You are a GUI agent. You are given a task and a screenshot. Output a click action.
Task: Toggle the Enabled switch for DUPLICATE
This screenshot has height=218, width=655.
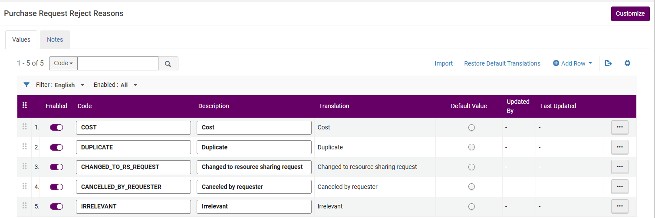[56, 147]
